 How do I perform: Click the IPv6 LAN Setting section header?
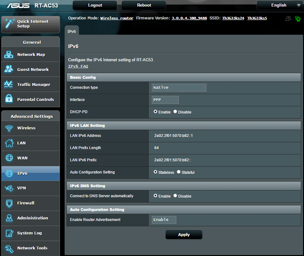click(x=184, y=125)
